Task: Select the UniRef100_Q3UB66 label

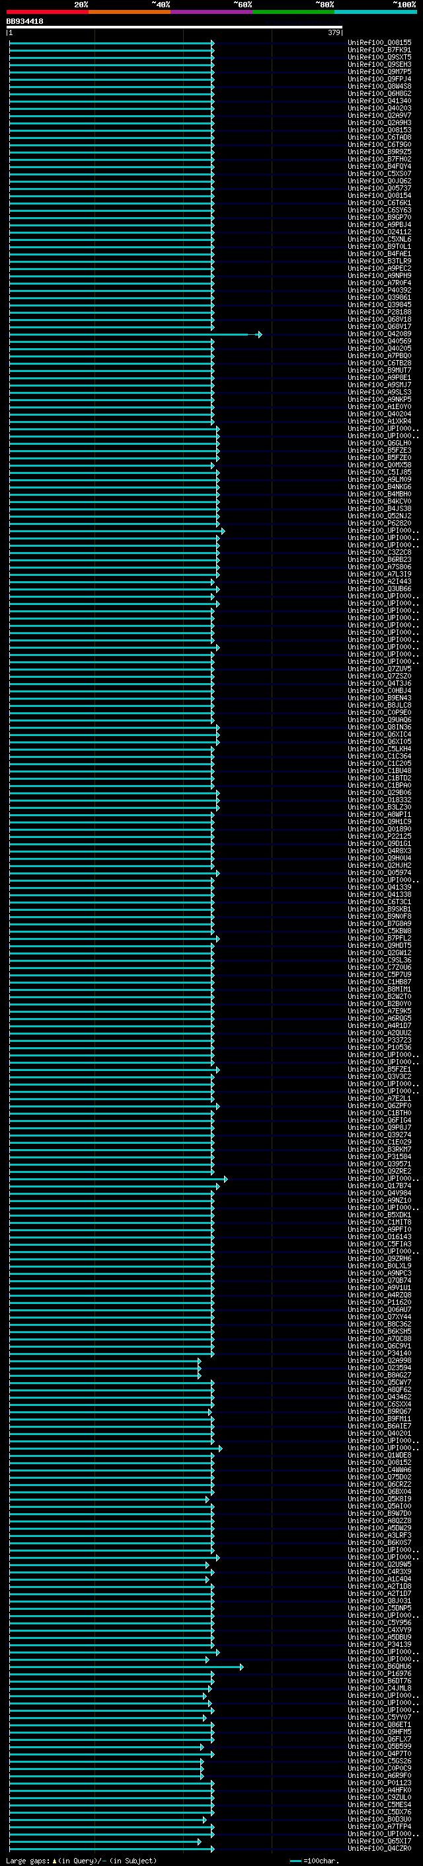Action: click(x=379, y=588)
